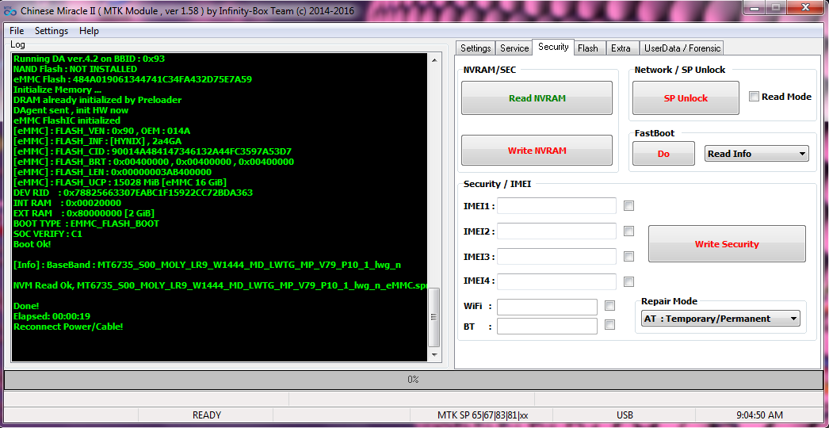Viewport: 829px width, 428px height.
Task: Click the SP Unlock button
Action: [x=686, y=97]
